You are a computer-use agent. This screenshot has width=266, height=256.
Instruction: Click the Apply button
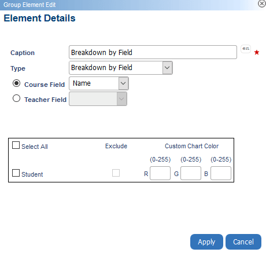coord(206,242)
